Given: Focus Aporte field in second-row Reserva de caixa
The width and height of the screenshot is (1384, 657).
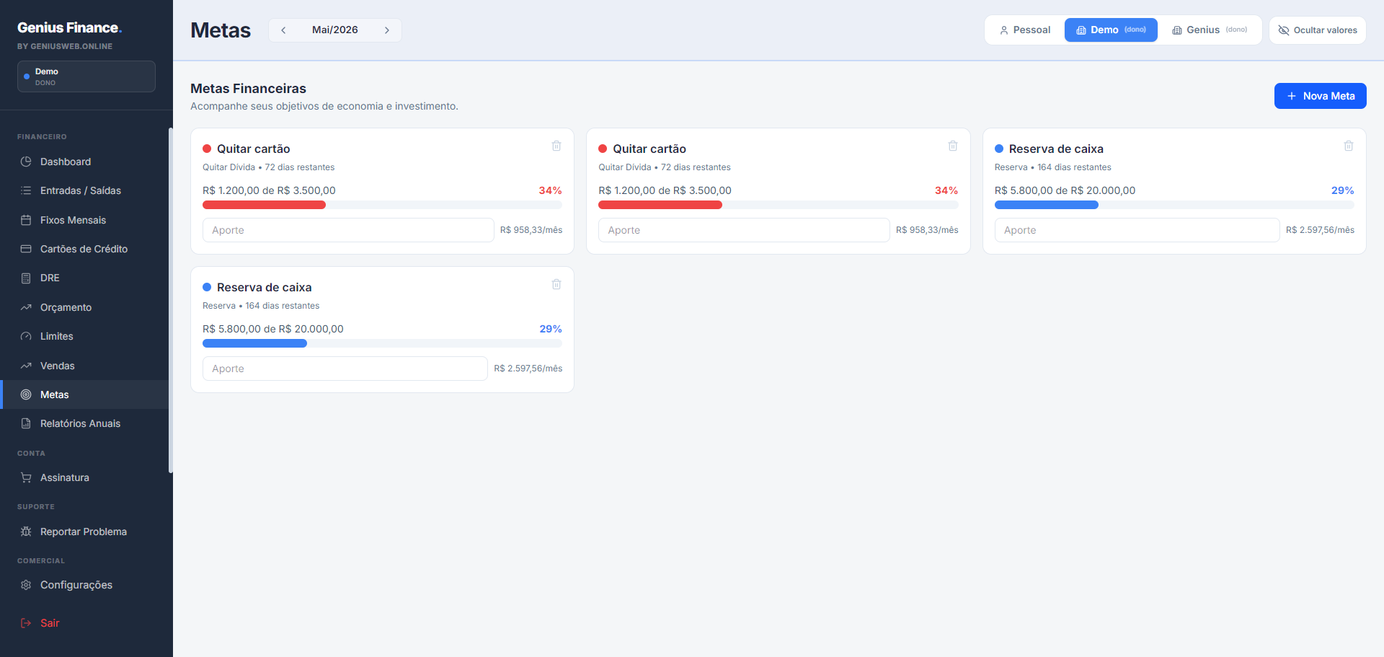Looking at the screenshot, I should tap(345, 369).
